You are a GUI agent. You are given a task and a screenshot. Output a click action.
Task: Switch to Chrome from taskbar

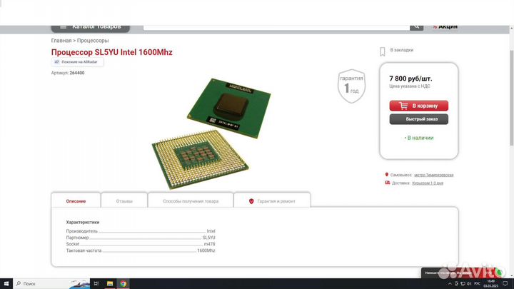[x=124, y=283]
